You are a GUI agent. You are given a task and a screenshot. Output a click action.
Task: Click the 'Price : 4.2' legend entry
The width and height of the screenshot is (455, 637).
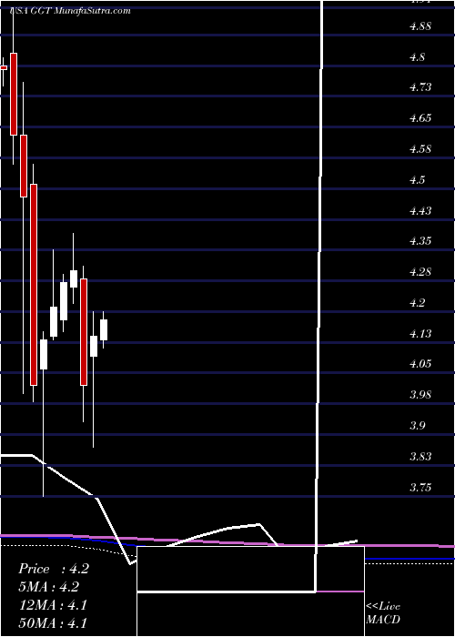(53, 569)
